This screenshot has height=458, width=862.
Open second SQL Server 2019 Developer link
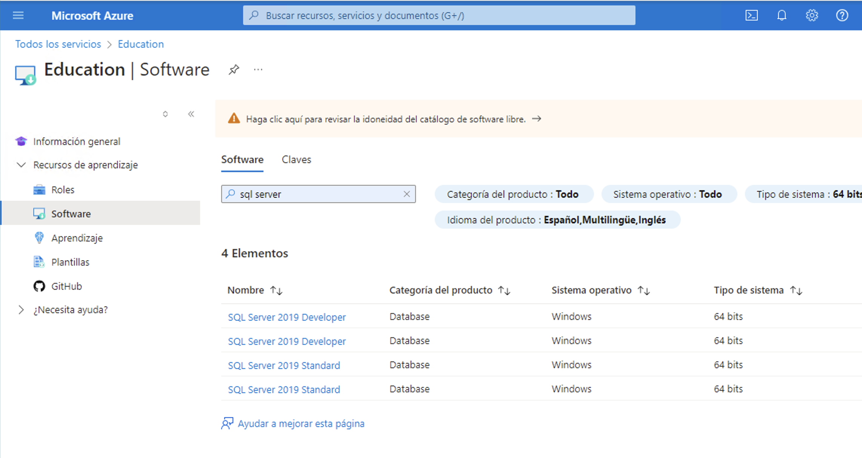click(287, 341)
